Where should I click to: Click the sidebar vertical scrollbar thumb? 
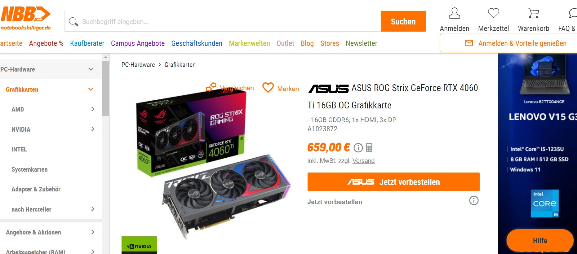105,88
